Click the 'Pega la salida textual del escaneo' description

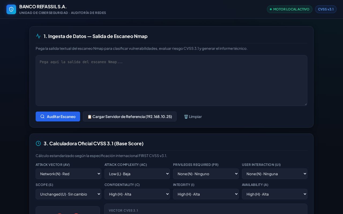tap(141, 48)
